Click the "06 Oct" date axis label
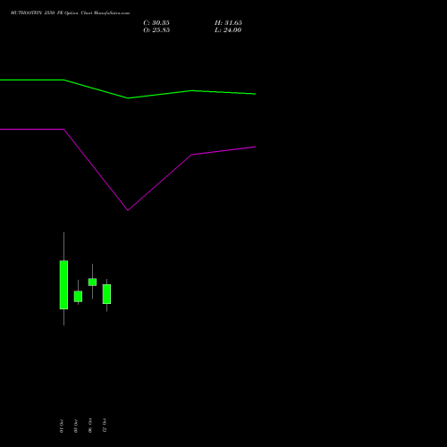The width and height of the screenshot is (447, 447). 90,426
